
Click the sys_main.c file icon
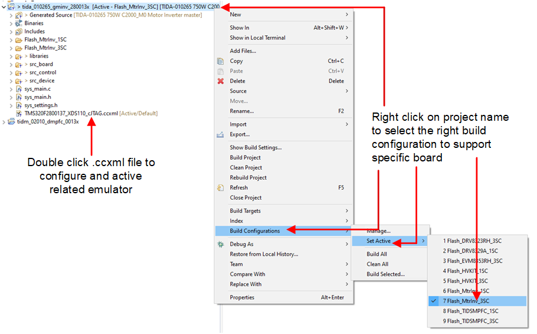[x=19, y=89]
